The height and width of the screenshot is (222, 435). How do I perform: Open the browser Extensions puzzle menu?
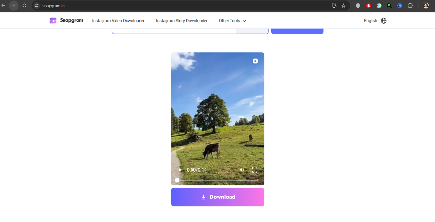[410, 6]
